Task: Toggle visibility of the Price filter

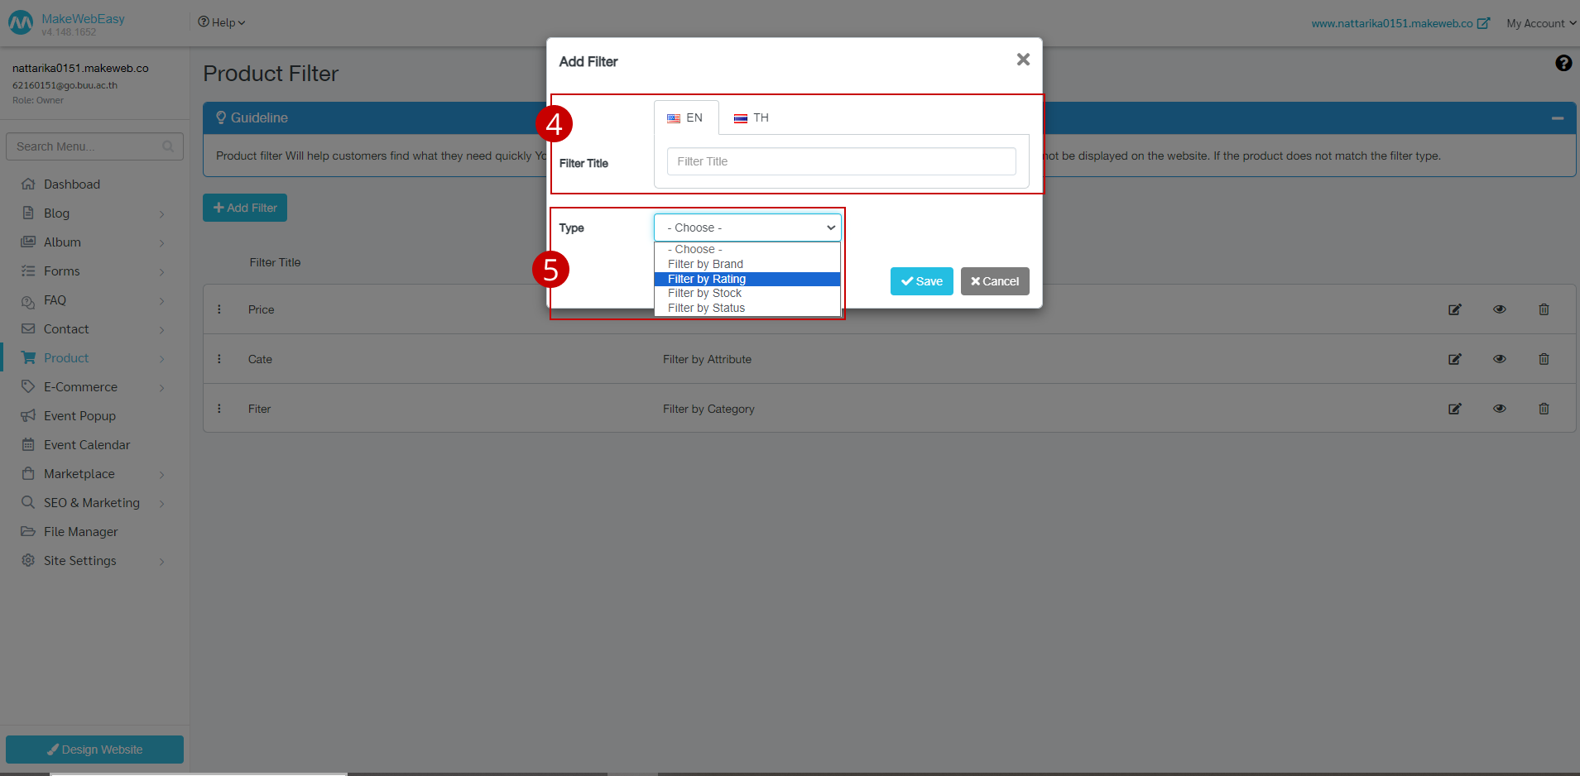Action: pyautogui.click(x=1499, y=309)
